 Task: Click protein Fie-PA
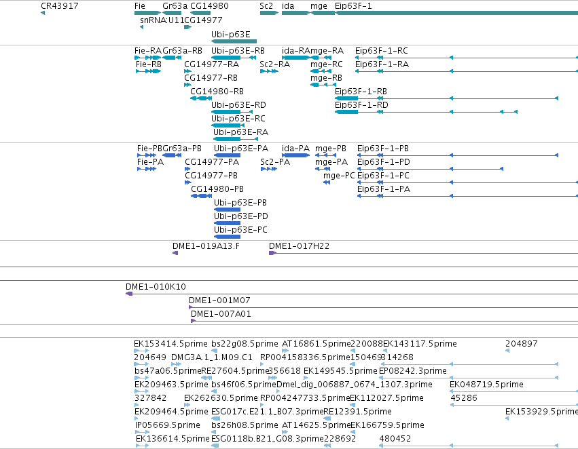coord(150,162)
